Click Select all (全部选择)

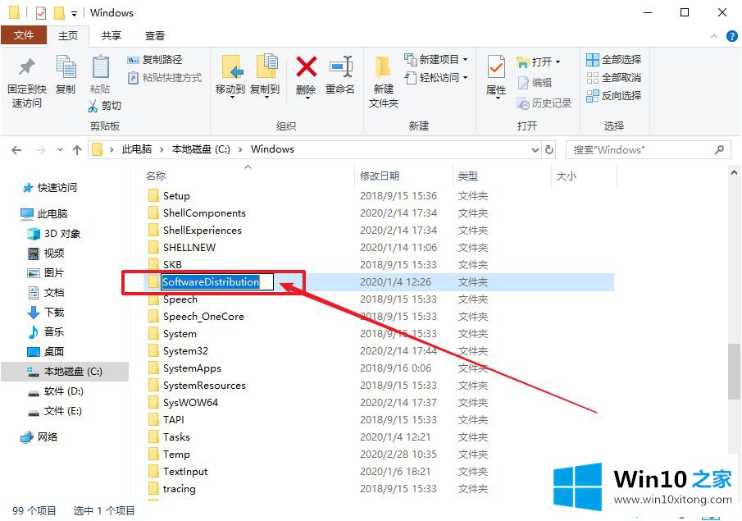pos(614,60)
